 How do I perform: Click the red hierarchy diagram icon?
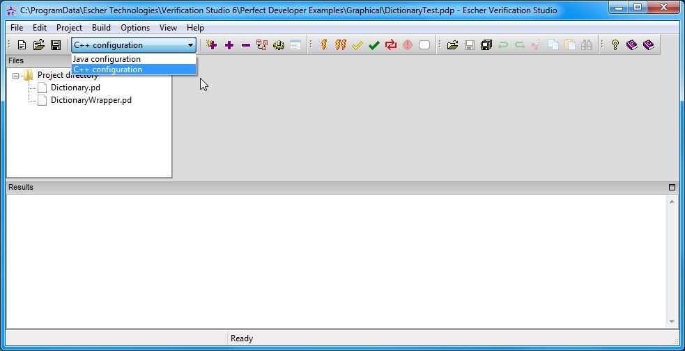coord(262,45)
